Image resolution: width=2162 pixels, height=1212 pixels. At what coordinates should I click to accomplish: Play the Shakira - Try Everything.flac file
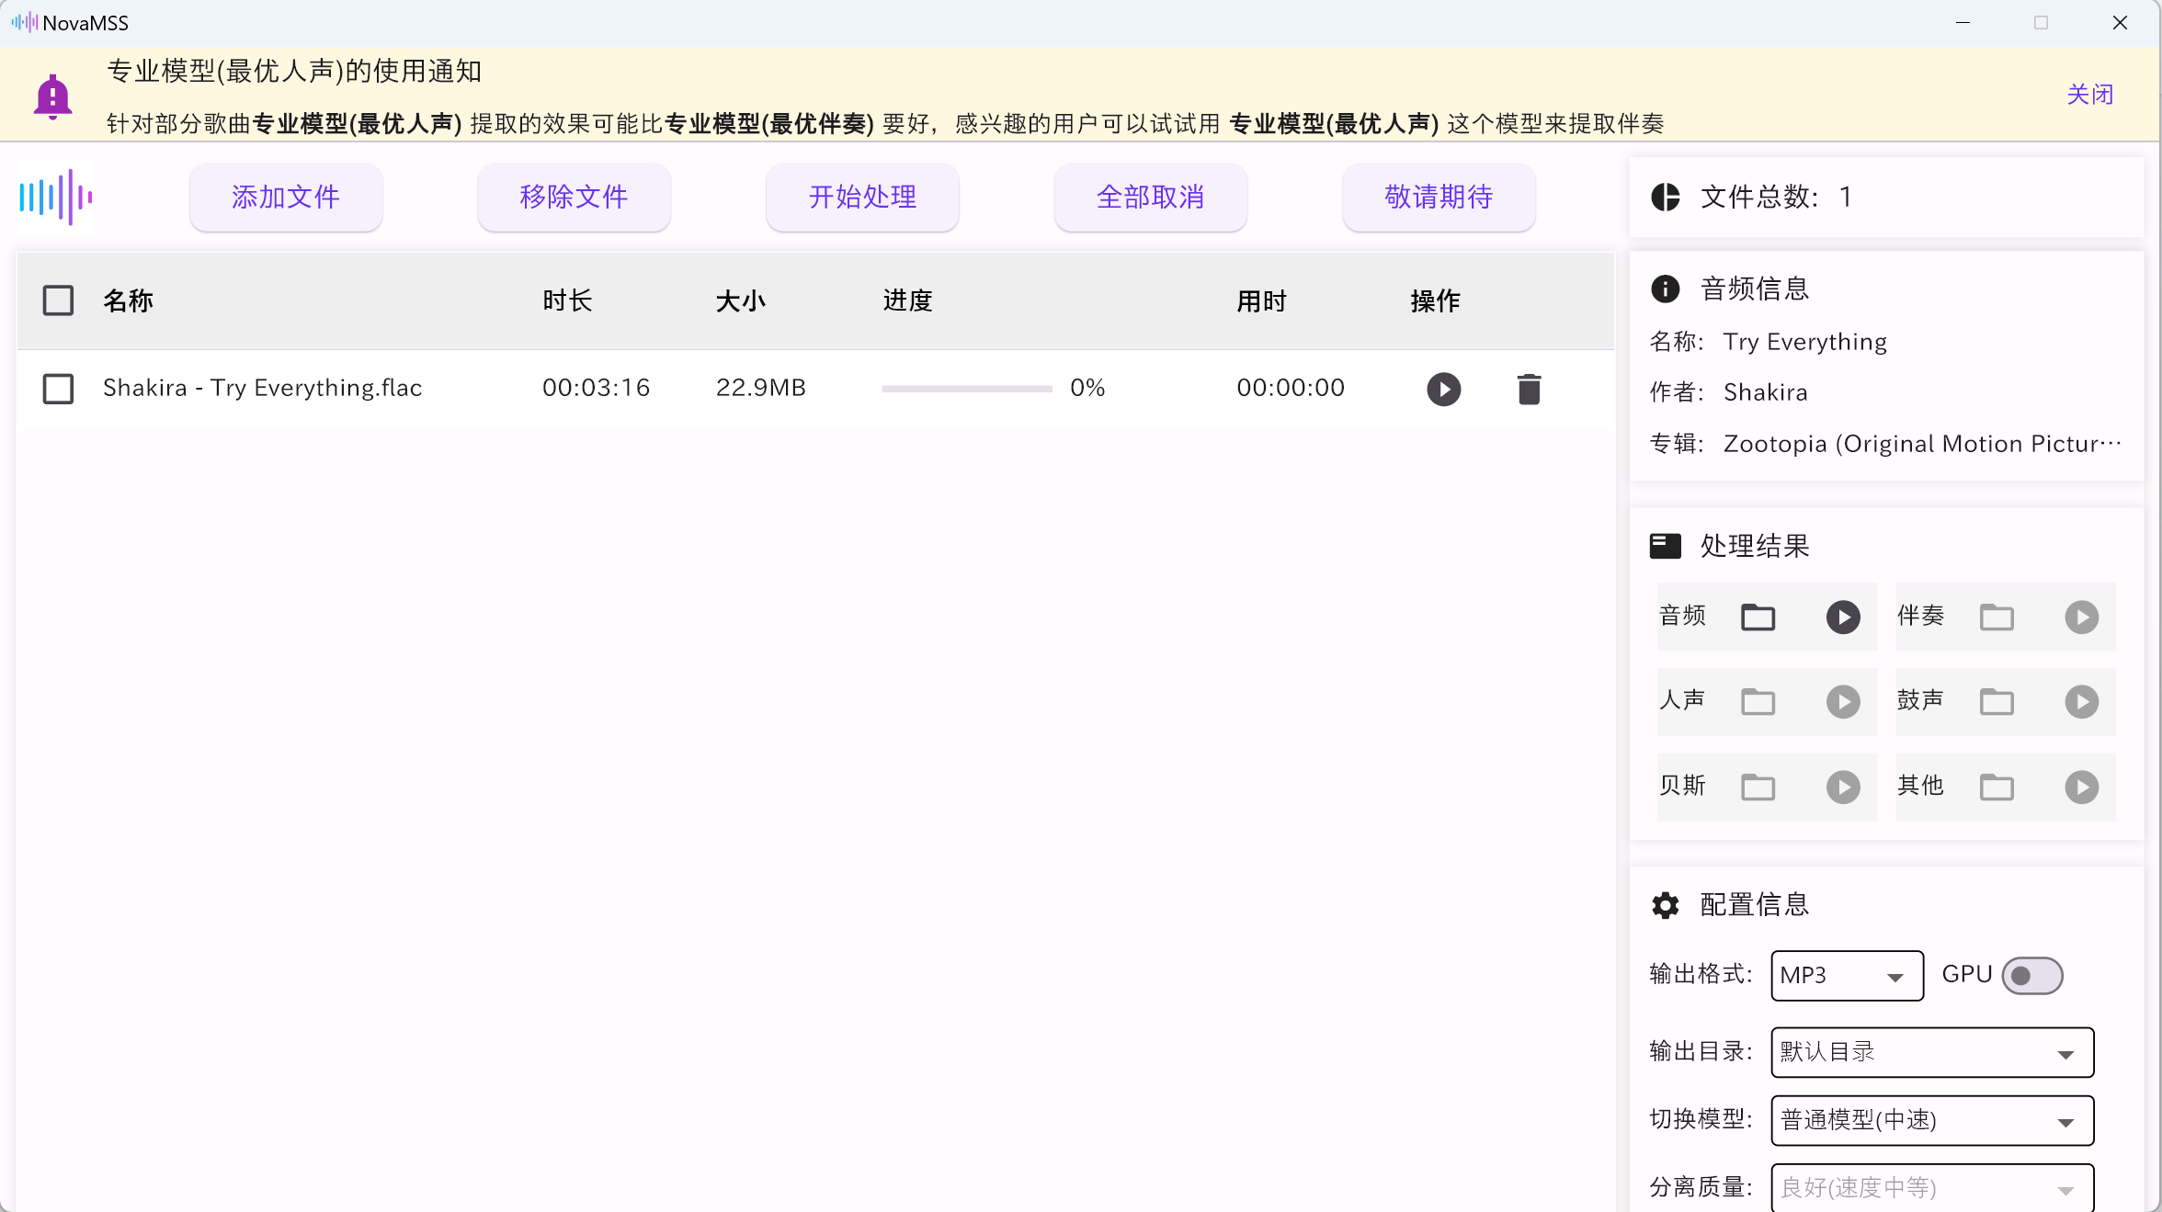(1444, 389)
